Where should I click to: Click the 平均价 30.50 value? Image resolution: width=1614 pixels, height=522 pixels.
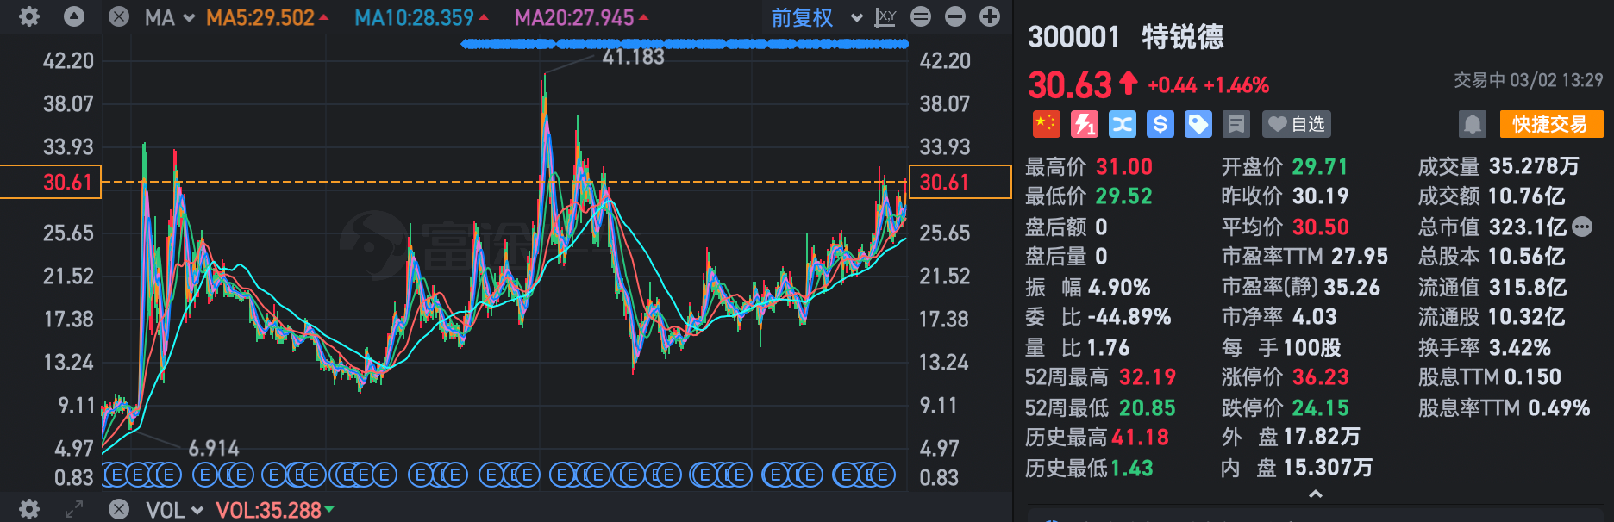point(1320,227)
